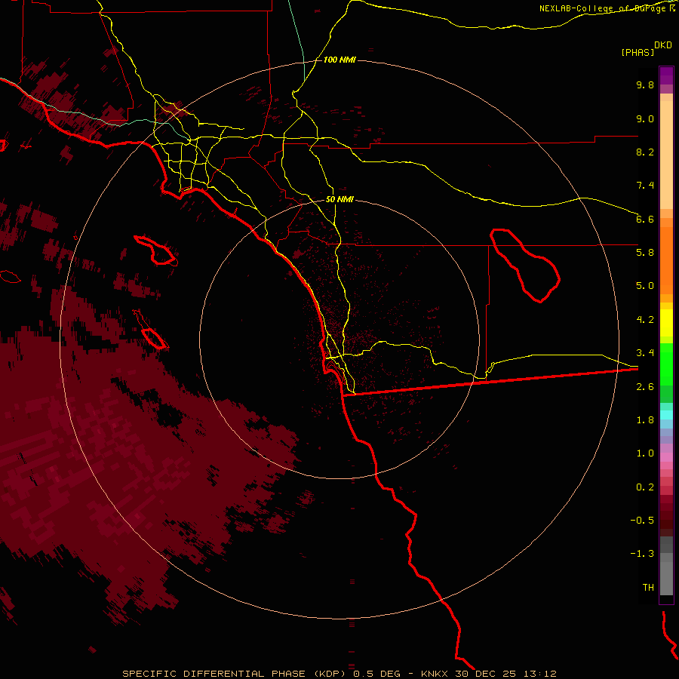Click the 1.8 scale label
This screenshot has width=679, height=679.
click(x=645, y=420)
